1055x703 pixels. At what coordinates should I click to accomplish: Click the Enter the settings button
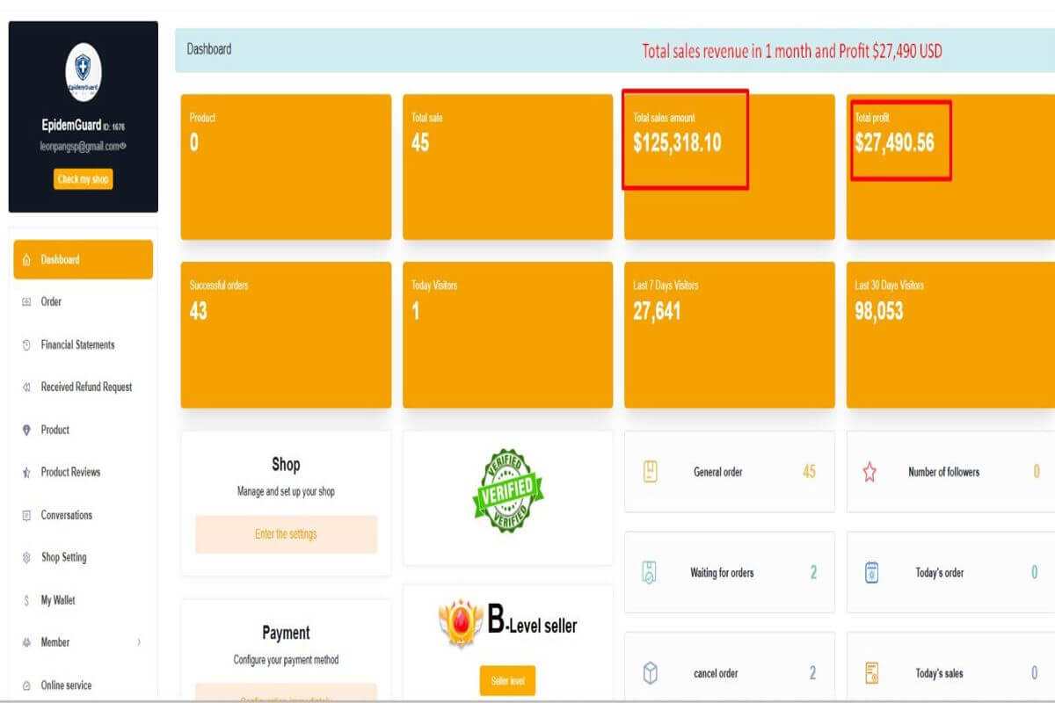(x=286, y=534)
